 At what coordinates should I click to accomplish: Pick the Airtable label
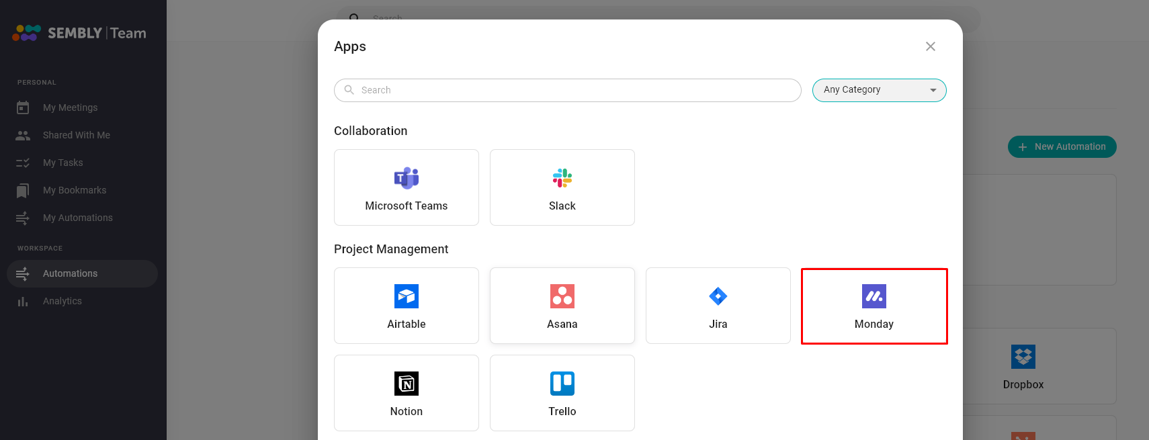click(407, 324)
